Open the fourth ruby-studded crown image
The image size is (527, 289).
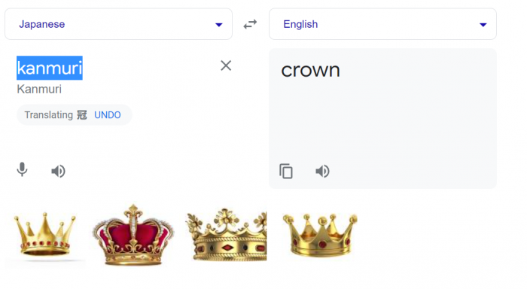tap(320, 236)
